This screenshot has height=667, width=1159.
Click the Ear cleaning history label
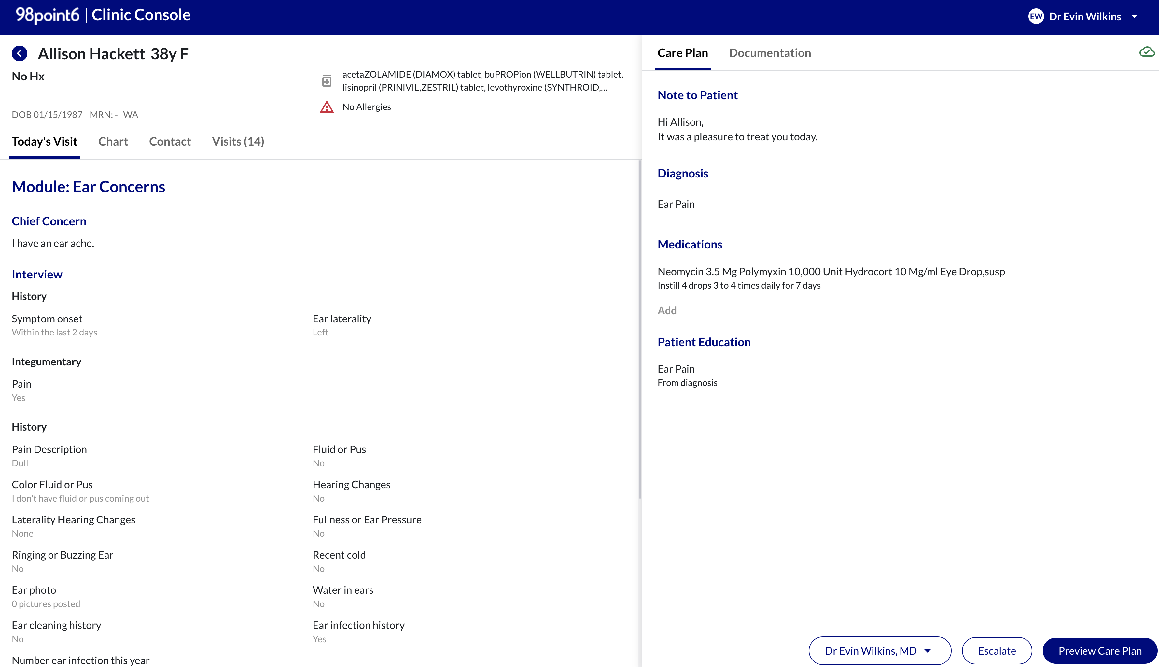click(56, 625)
